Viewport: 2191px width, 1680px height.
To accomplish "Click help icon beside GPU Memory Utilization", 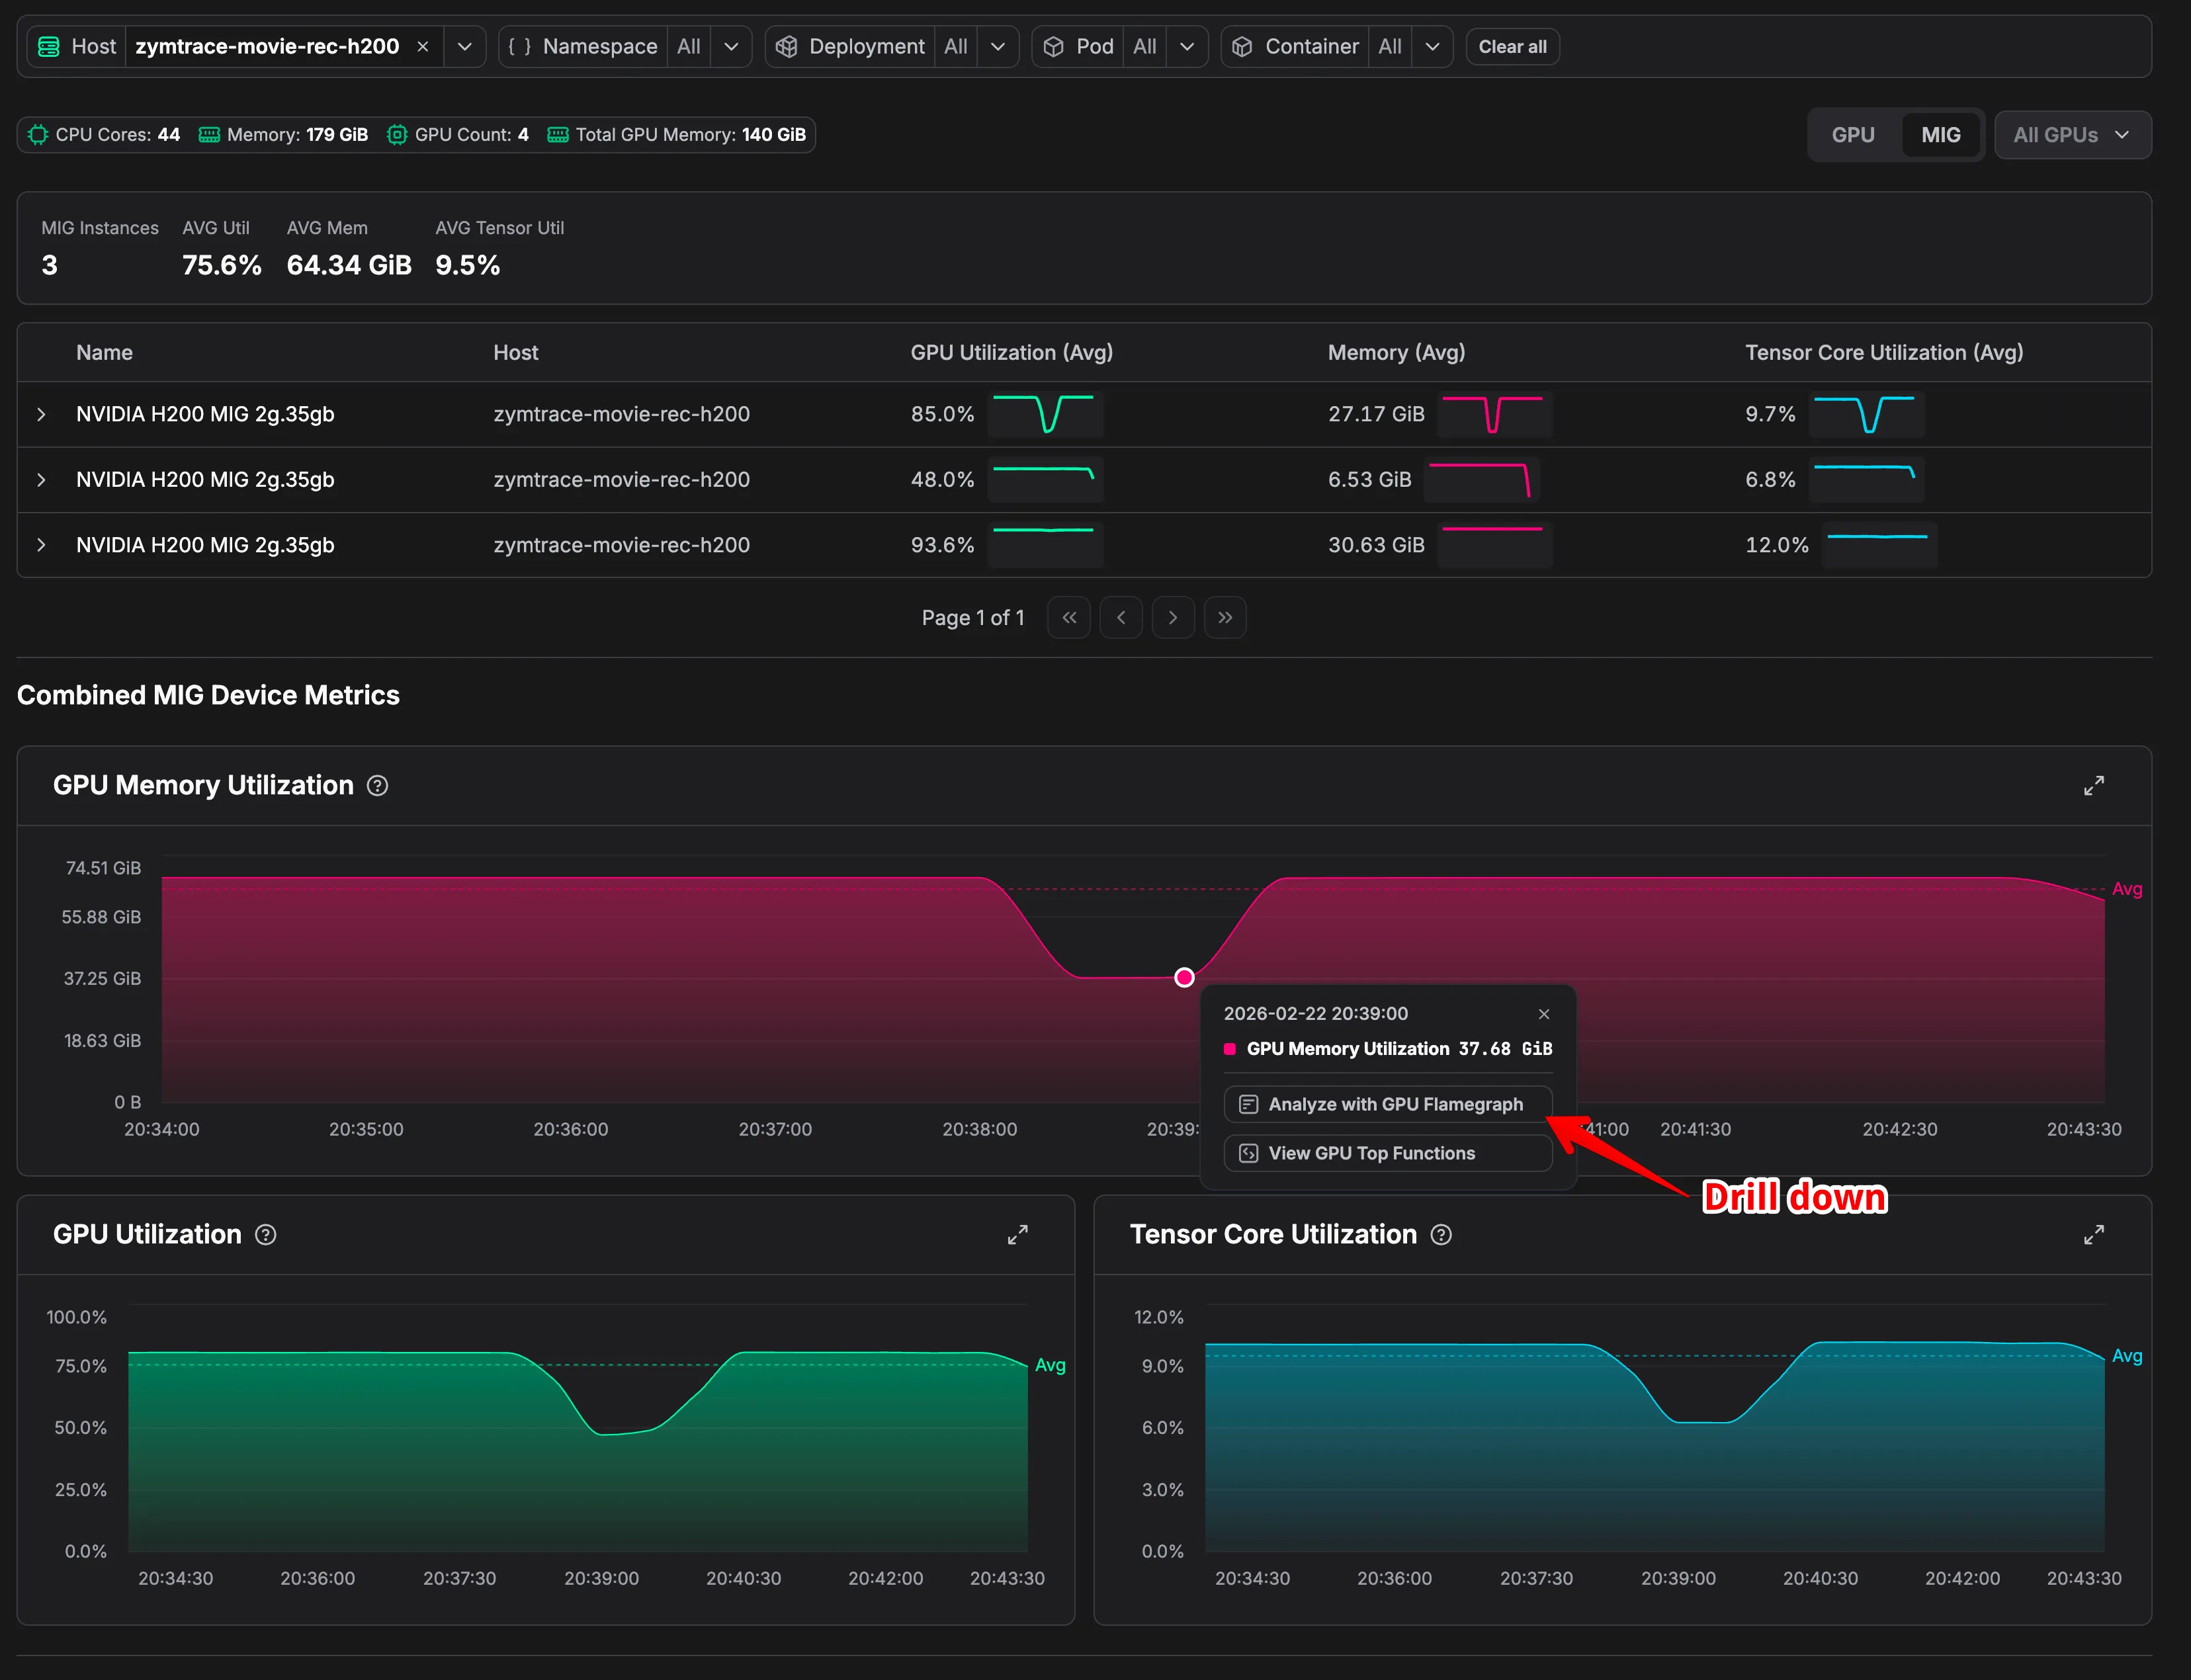I will 377,786.
